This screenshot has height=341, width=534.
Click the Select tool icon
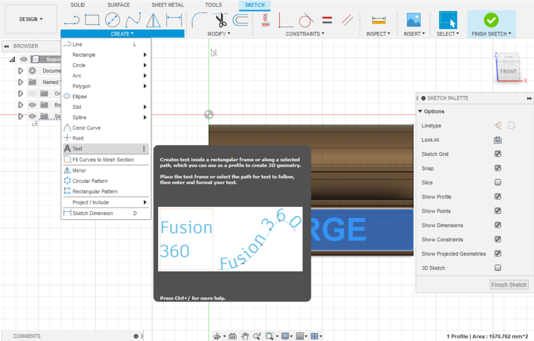[x=448, y=20]
